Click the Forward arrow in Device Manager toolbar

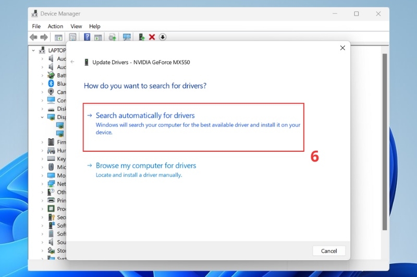(x=44, y=37)
